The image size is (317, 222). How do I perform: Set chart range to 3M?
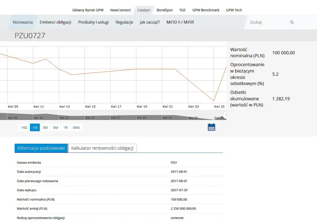click(x=45, y=127)
